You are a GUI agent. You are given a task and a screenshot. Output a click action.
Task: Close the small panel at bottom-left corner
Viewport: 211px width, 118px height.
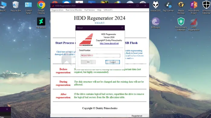[7, 109]
